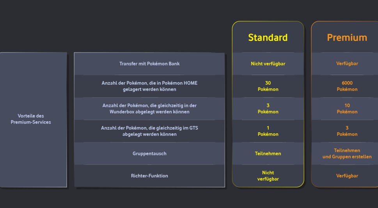Select the Pokémon HOME storage count row label
Viewport: 378px width, 208px height.
pos(149,86)
